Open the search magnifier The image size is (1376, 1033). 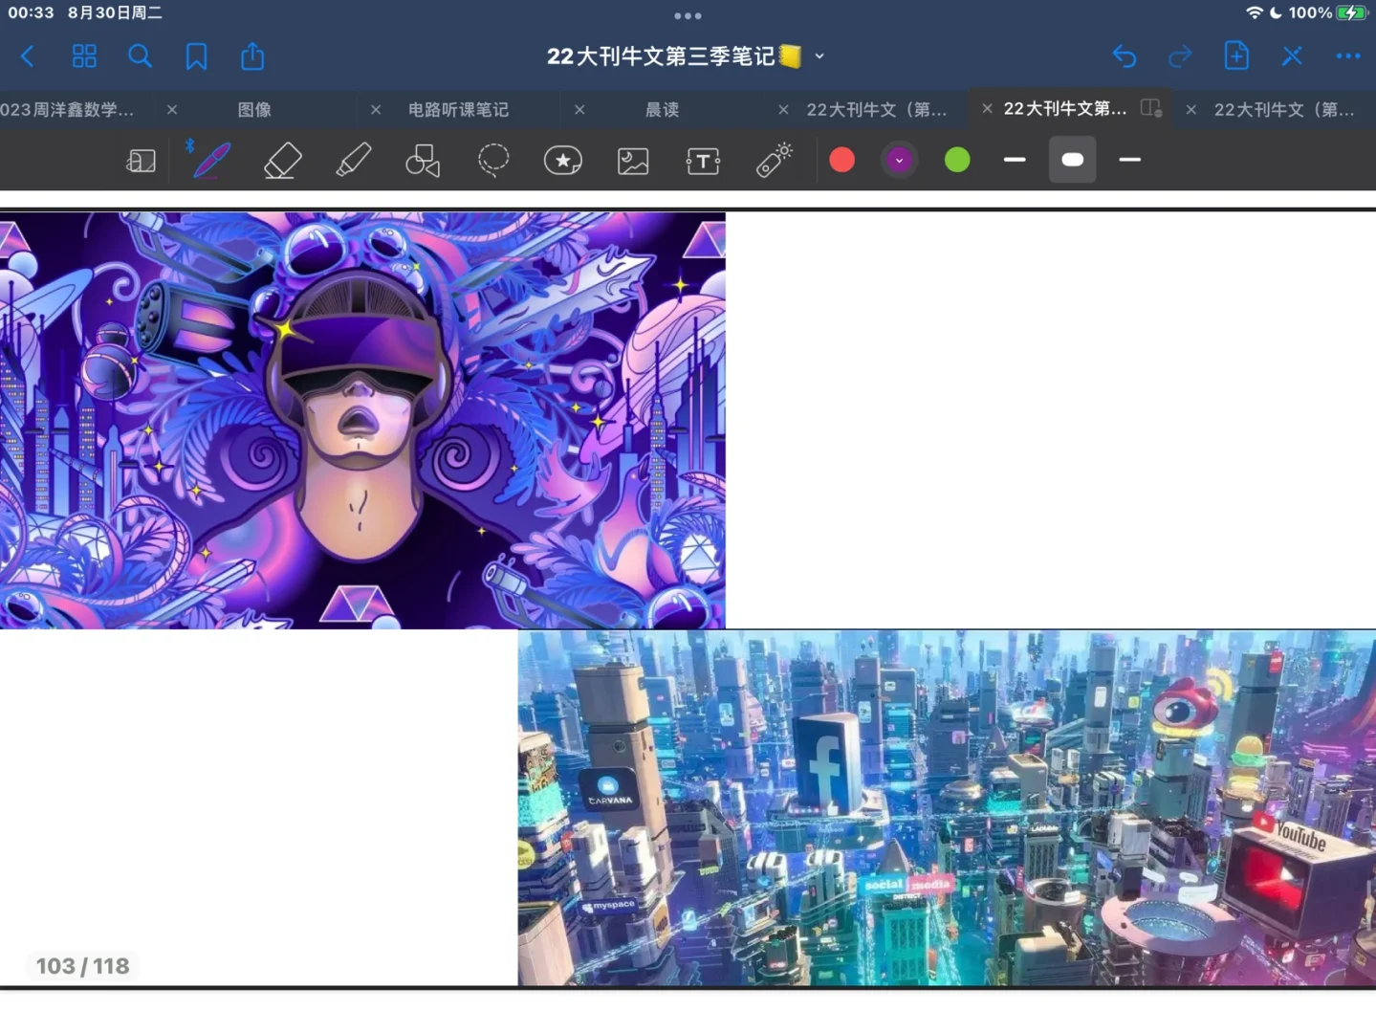click(x=140, y=56)
